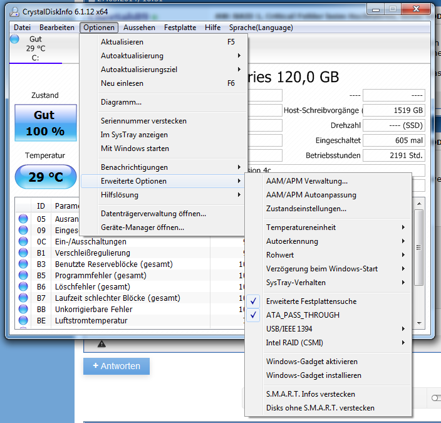
Task: Click the 29 °C temperature button
Action: pos(46,177)
